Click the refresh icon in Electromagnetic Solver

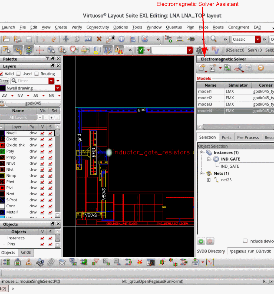point(260,68)
